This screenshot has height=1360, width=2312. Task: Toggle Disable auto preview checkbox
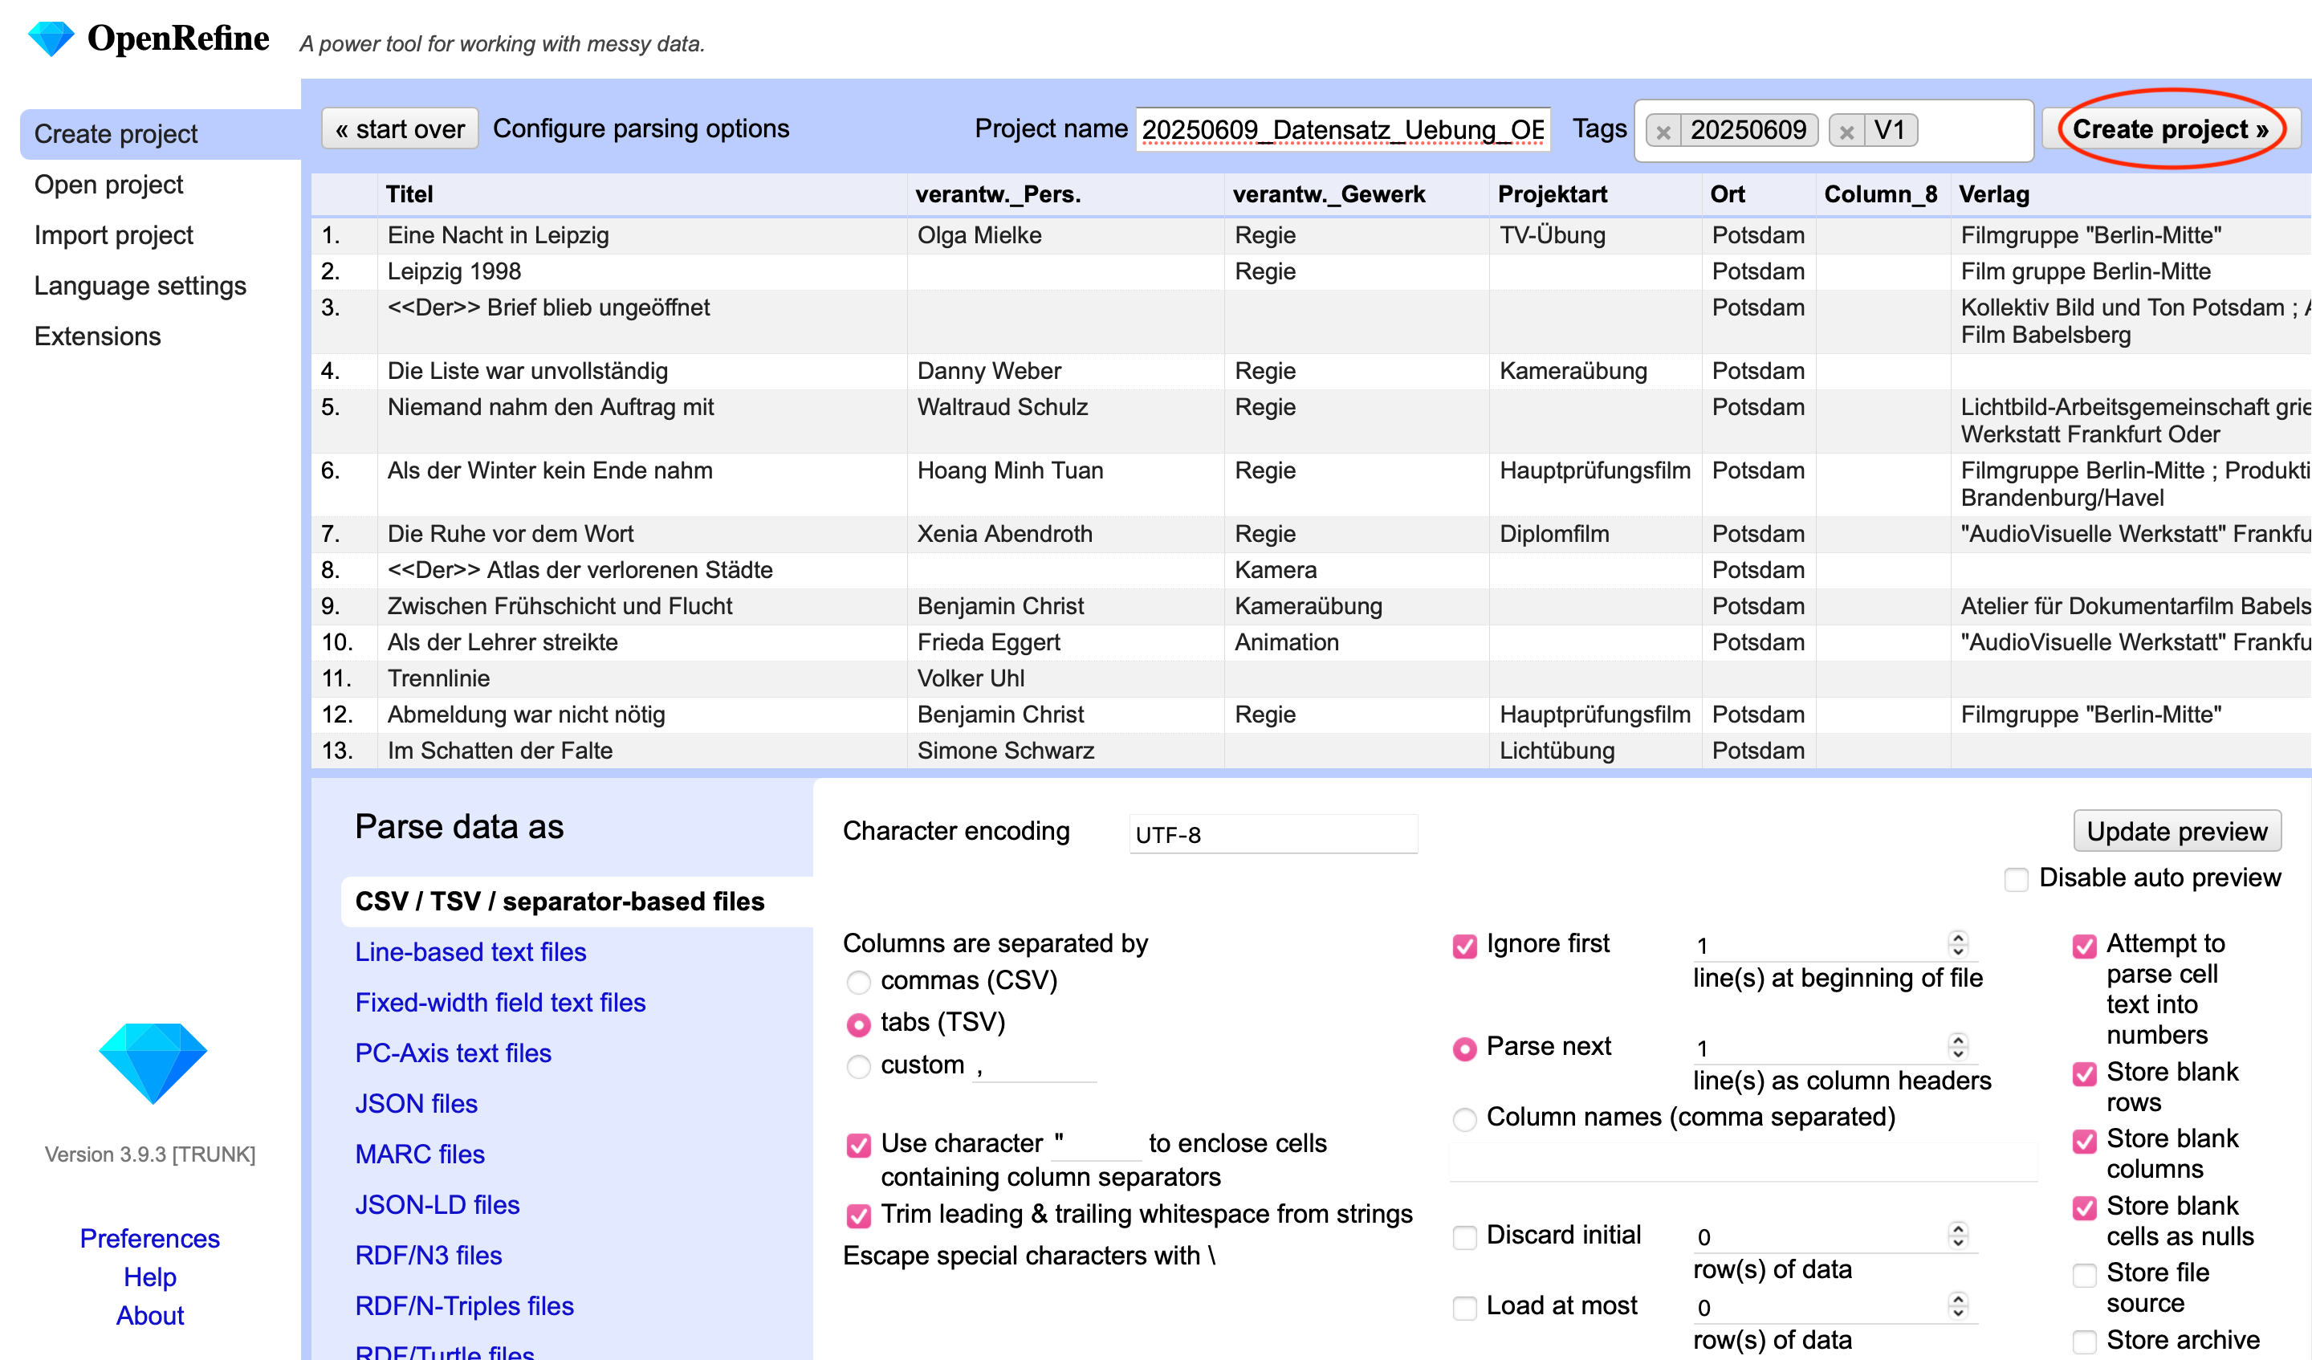click(2017, 879)
